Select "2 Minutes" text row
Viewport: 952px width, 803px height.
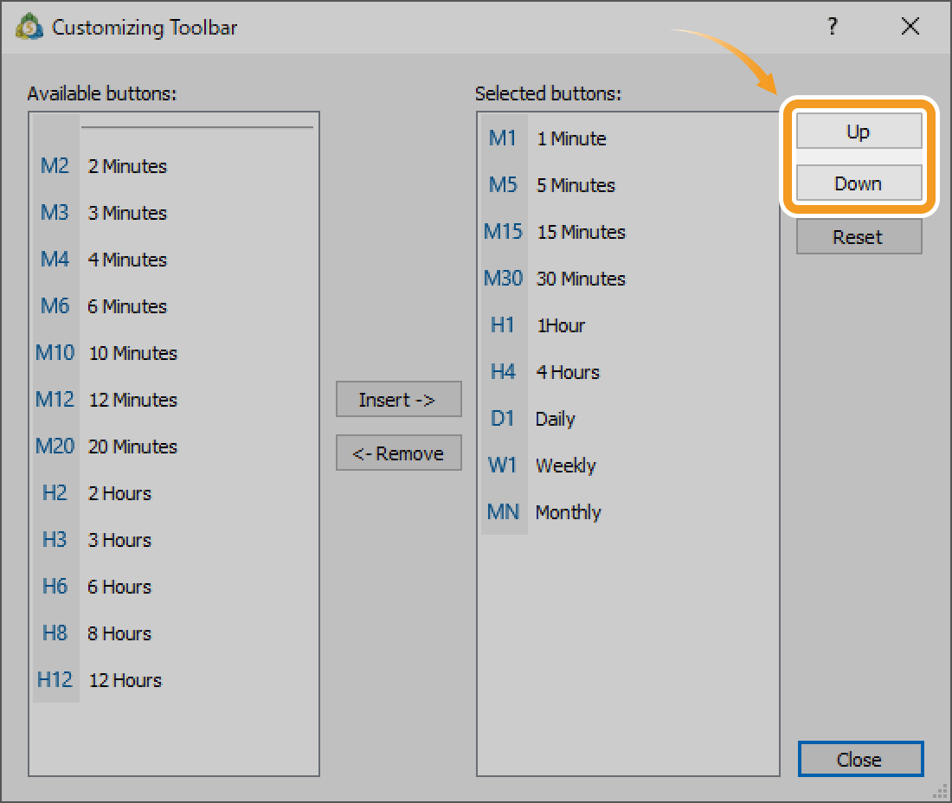tap(127, 166)
